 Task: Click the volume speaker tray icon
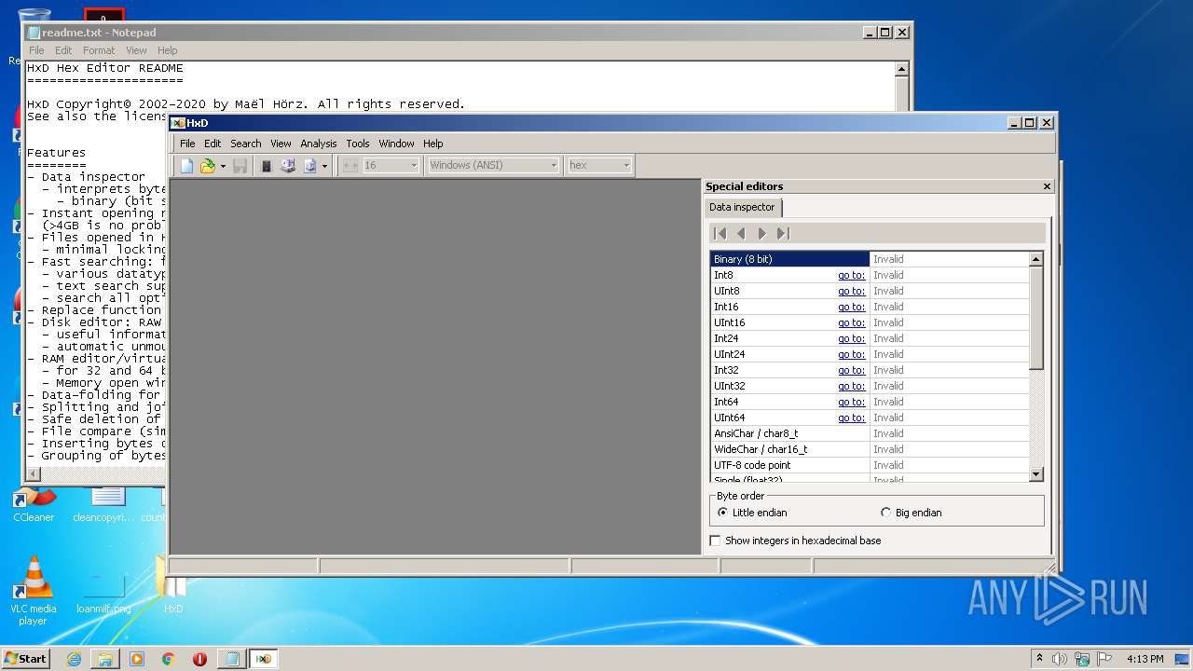tap(1060, 659)
